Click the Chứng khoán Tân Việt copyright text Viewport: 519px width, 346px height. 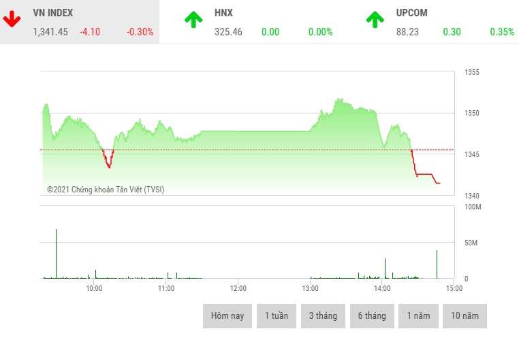coord(106,190)
